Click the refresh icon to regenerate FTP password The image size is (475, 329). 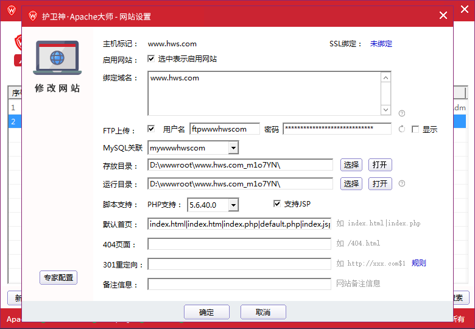click(402, 129)
